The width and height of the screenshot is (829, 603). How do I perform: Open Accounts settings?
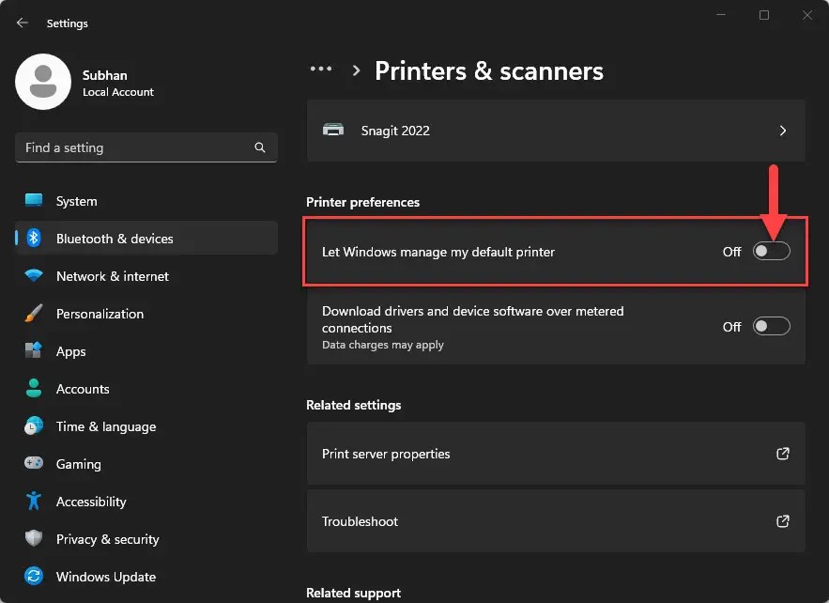tap(84, 389)
